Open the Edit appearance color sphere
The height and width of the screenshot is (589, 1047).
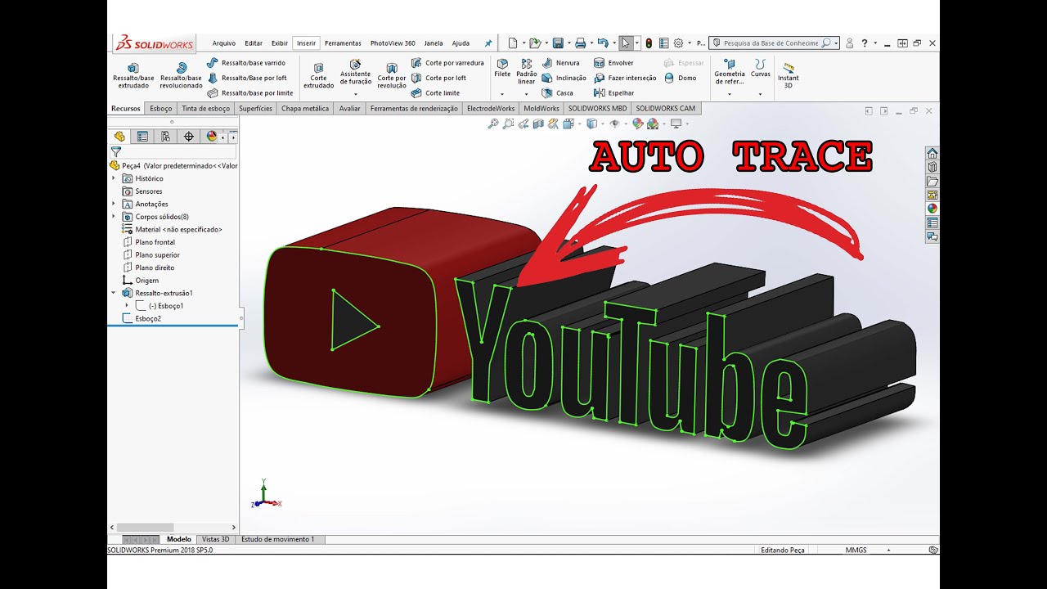[639, 124]
